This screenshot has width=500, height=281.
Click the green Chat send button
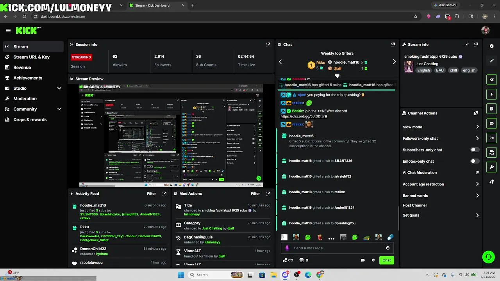[386, 260]
